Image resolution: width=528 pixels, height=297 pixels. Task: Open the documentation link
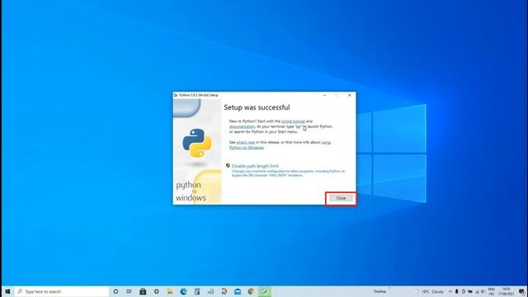(x=242, y=126)
